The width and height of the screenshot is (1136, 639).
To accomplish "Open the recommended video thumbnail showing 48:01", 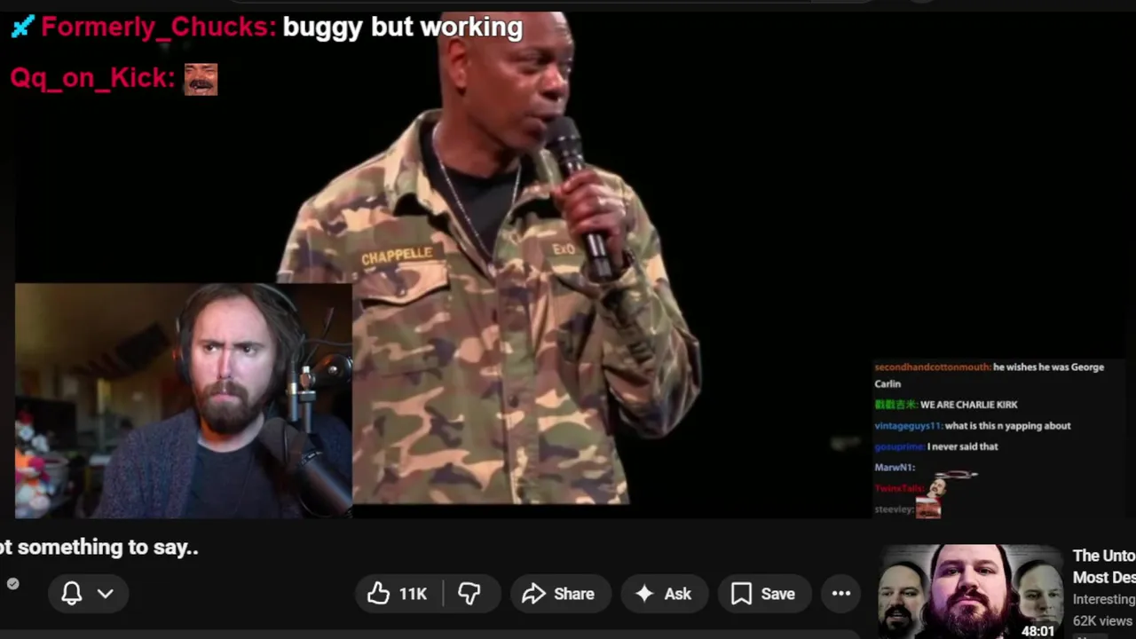I will coord(969,591).
